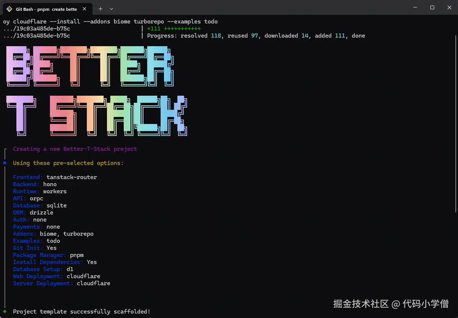Click the 'Runtime: workers' line
Image resolution: width=458 pixels, height=318 pixels.
(40, 191)
